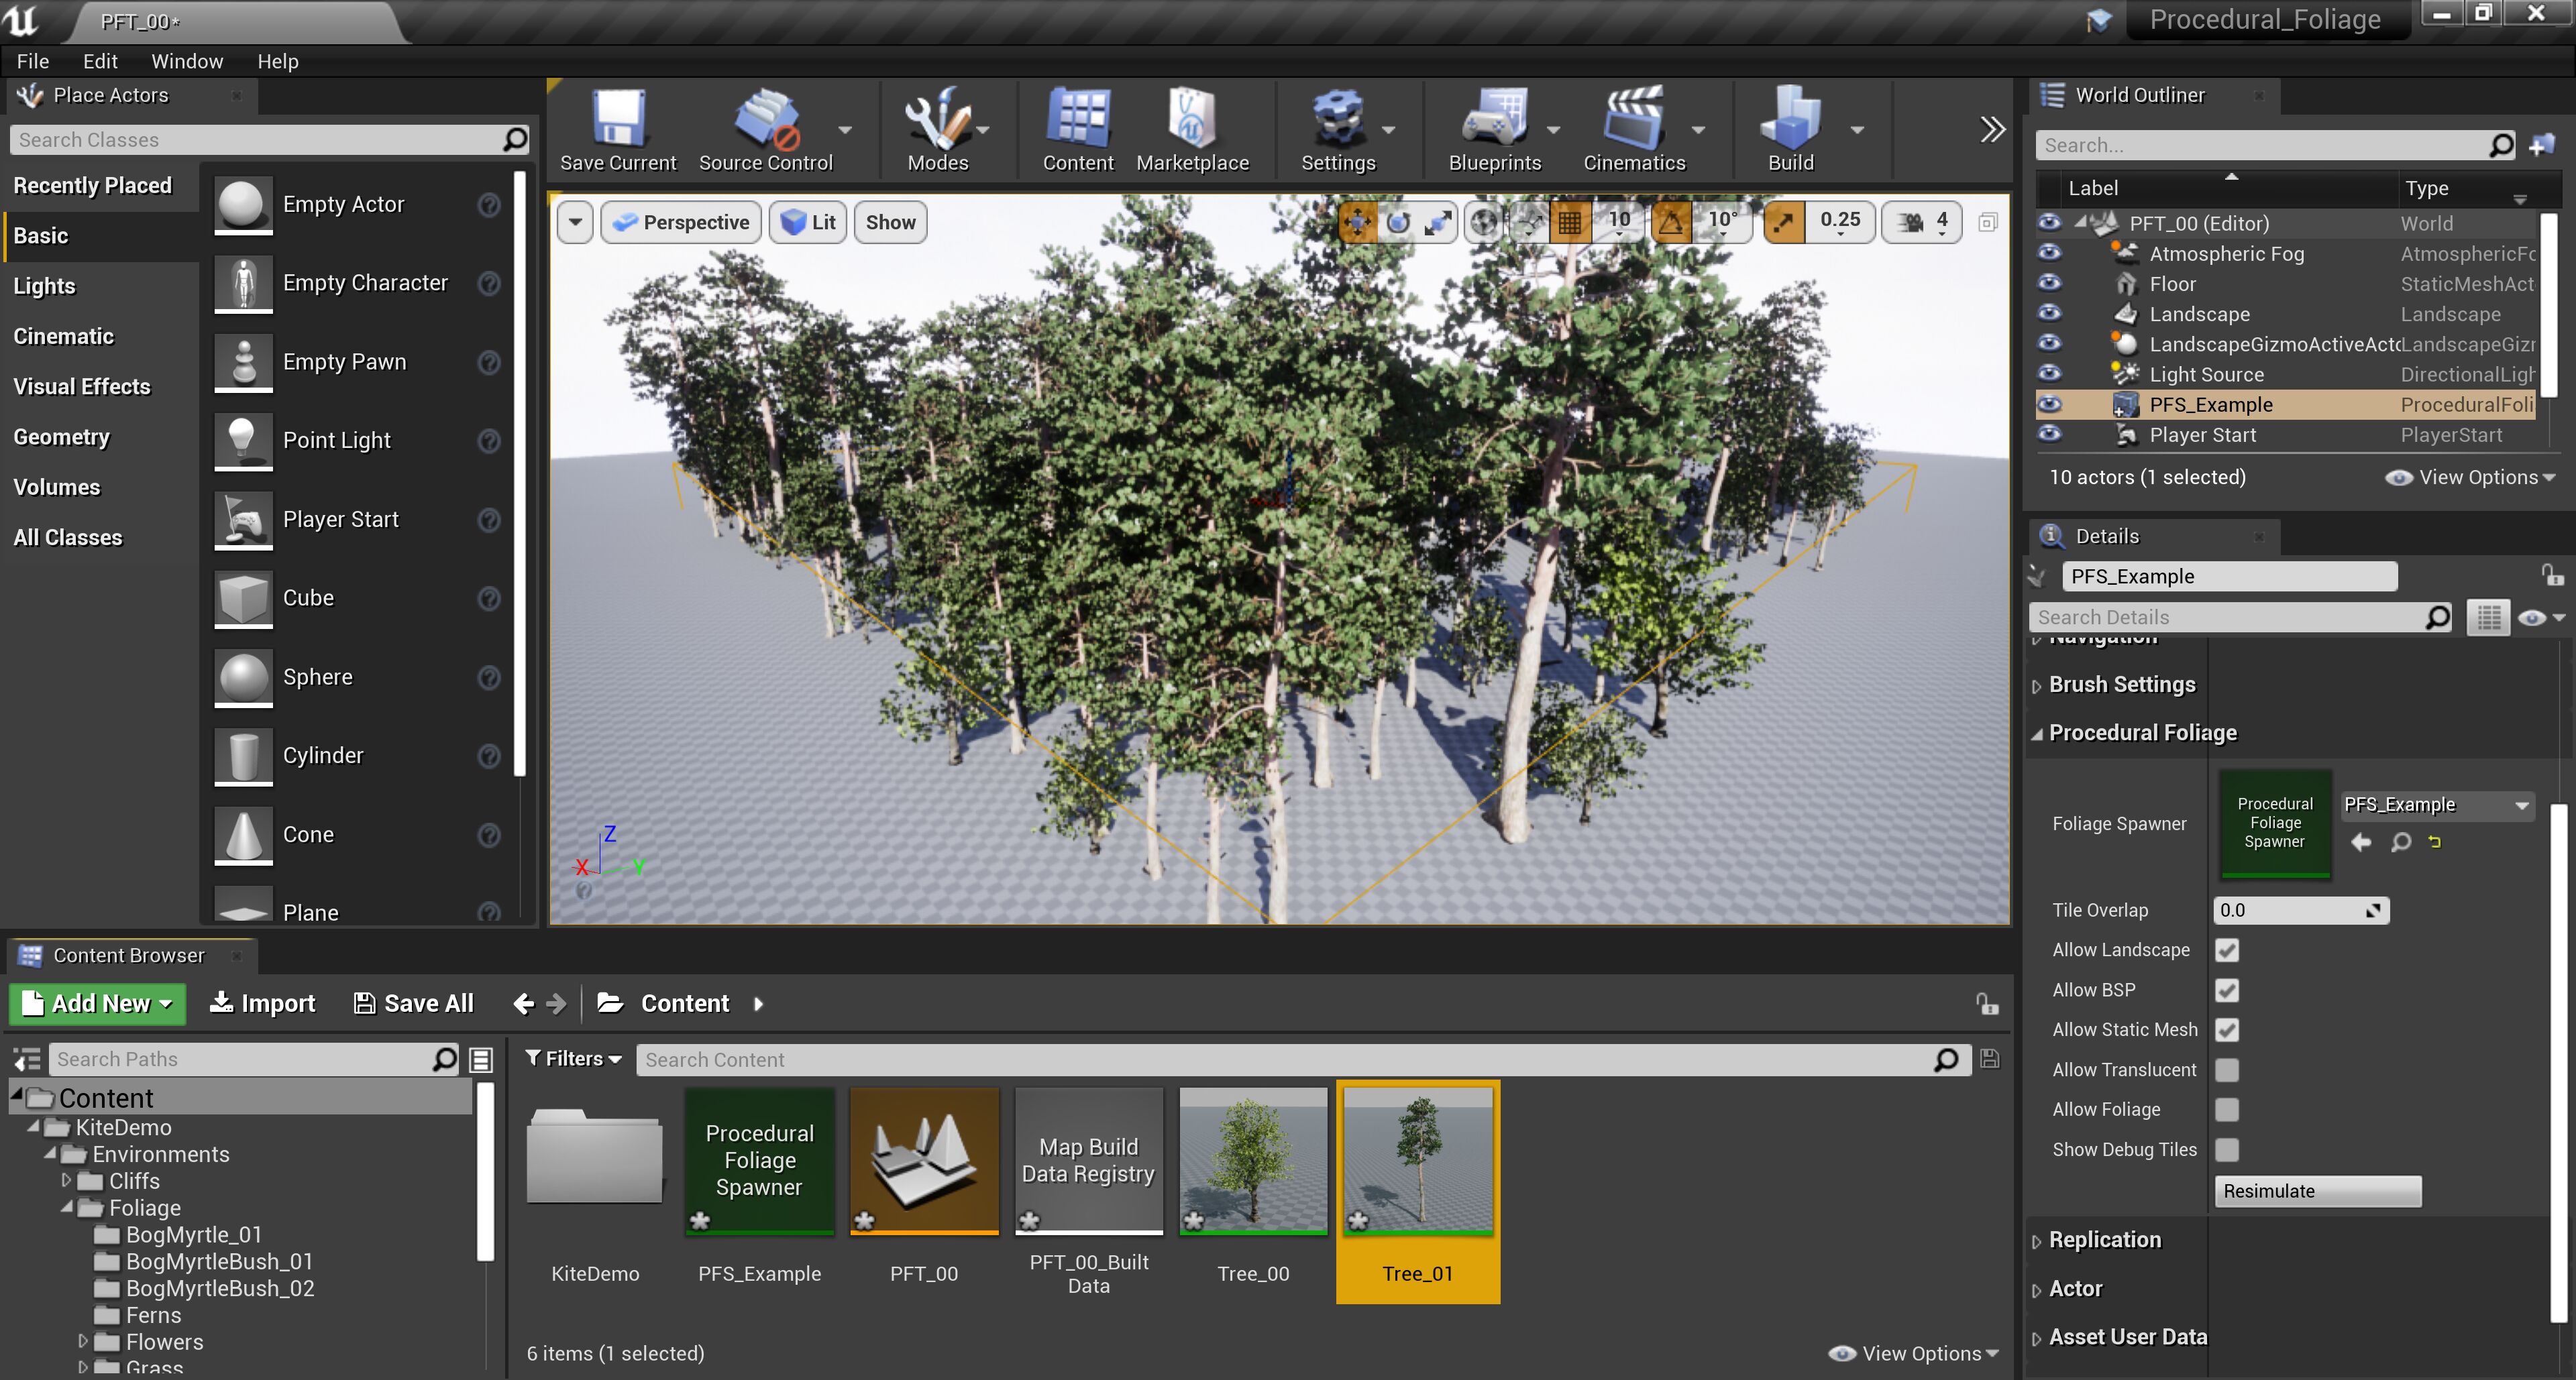
Task: Enable the Allow Translucent checkbox
Action: [x=2226, y=1070]
